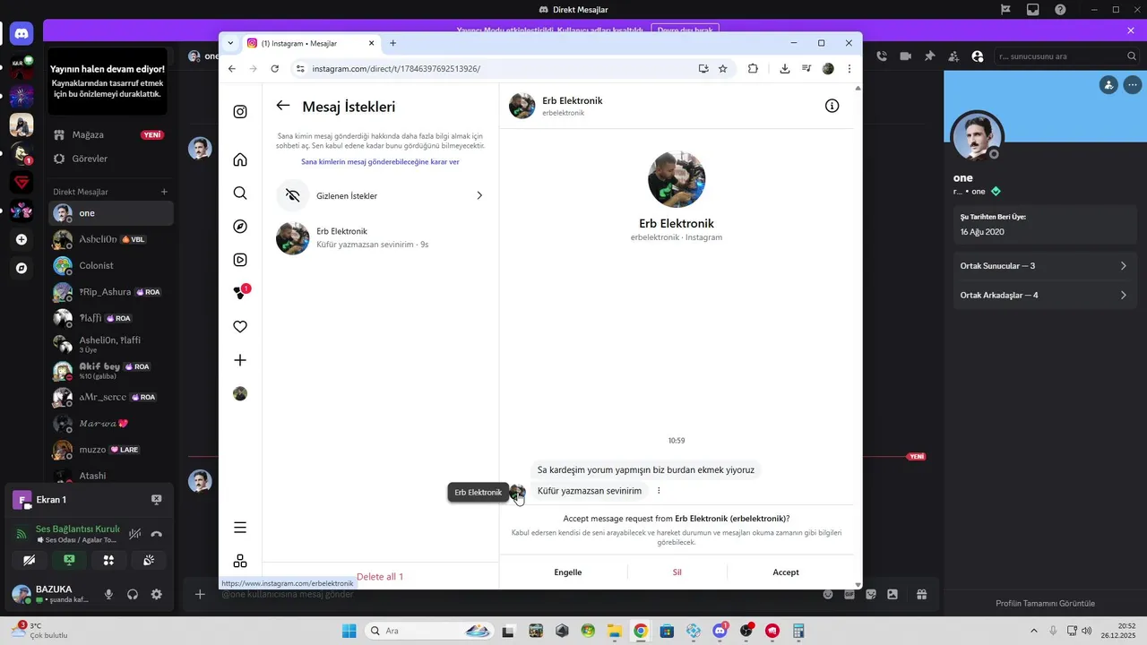Open Discord soundboard button in voice panel

pyautogui.click(x=149, y=560)
